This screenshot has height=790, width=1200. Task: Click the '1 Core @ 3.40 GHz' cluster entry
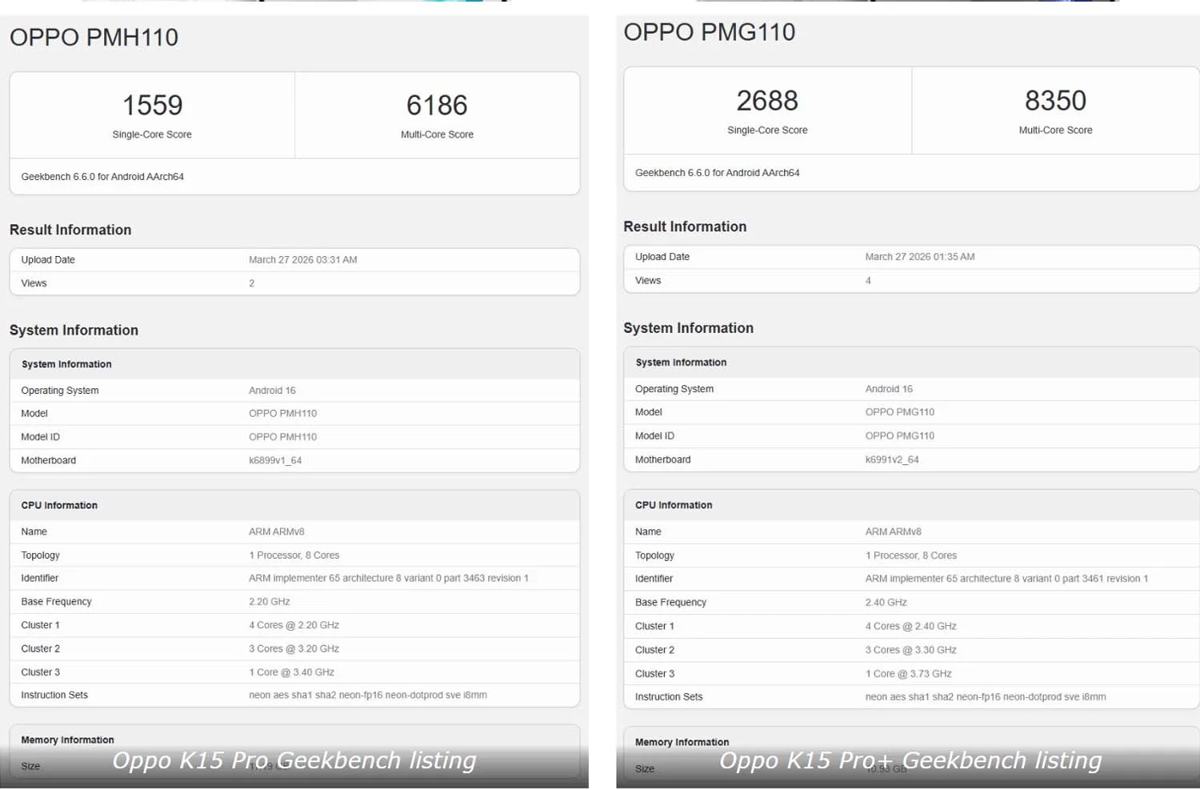(x=291, y=672)
